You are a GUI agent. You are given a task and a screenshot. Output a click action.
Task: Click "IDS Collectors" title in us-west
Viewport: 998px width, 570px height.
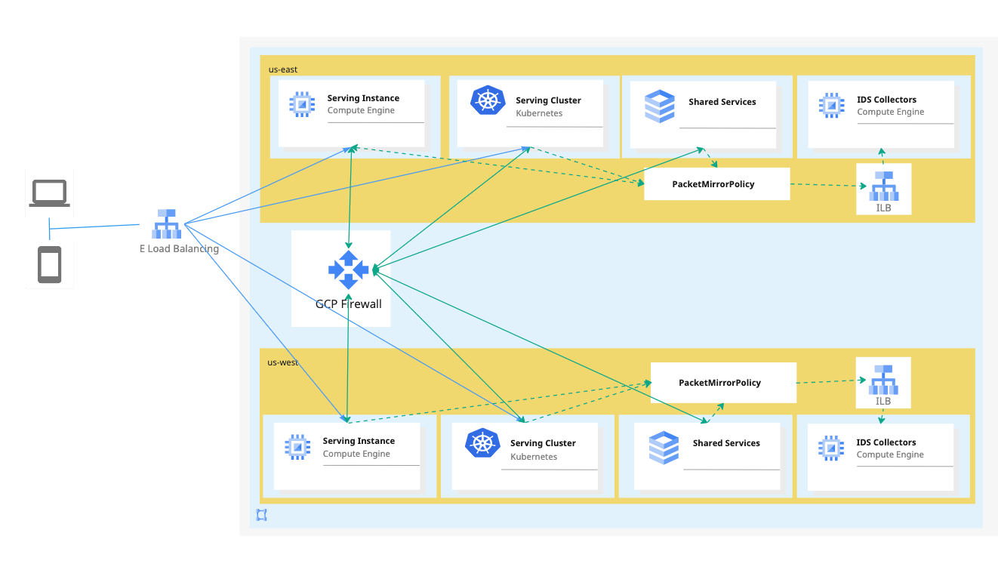pos(886,442)
